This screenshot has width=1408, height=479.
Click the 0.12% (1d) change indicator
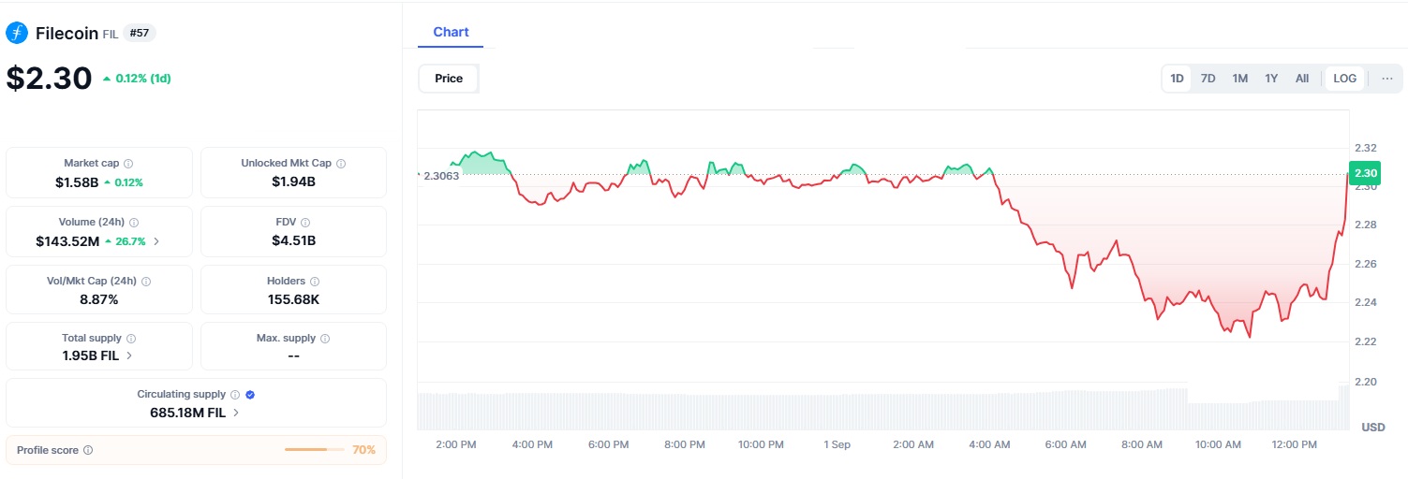pos(137,79)
